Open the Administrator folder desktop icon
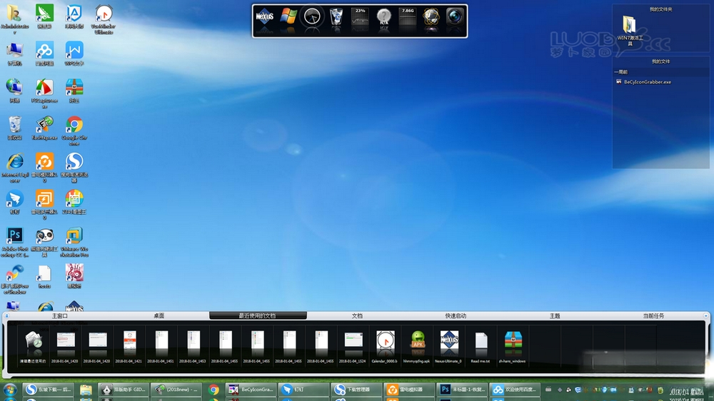The image size is (714, 401). [x=14, y=18]
